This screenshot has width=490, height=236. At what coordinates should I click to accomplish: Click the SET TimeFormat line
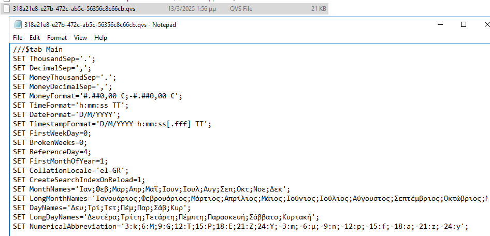[70, 105]
